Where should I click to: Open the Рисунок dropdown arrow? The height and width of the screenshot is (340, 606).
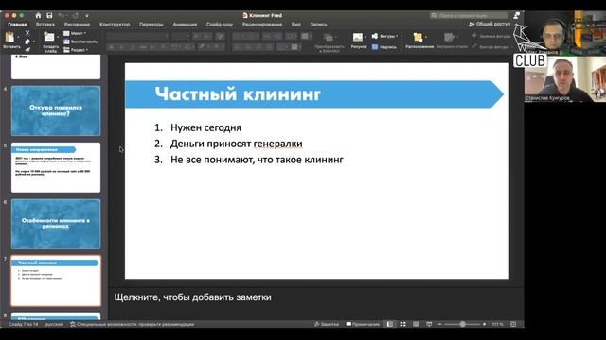[x=365, y=38]
